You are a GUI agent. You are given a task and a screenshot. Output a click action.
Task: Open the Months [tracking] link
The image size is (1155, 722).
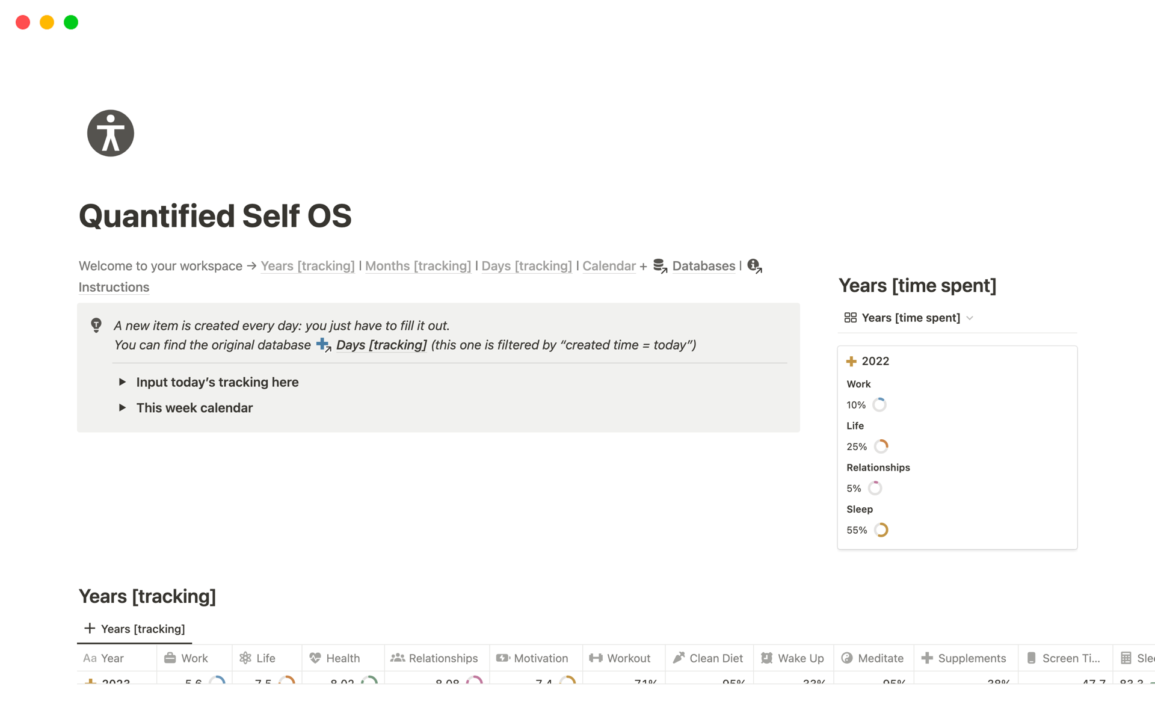tap(417, 266)
